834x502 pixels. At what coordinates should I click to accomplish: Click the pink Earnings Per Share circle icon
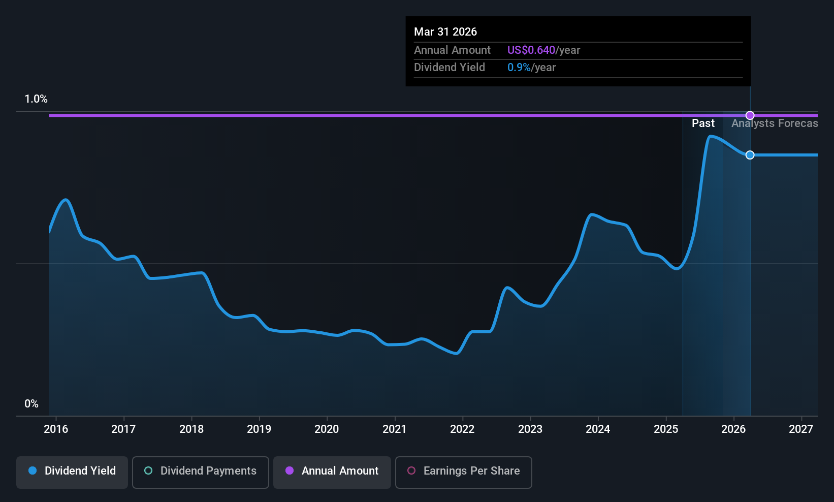click(411, 471)
